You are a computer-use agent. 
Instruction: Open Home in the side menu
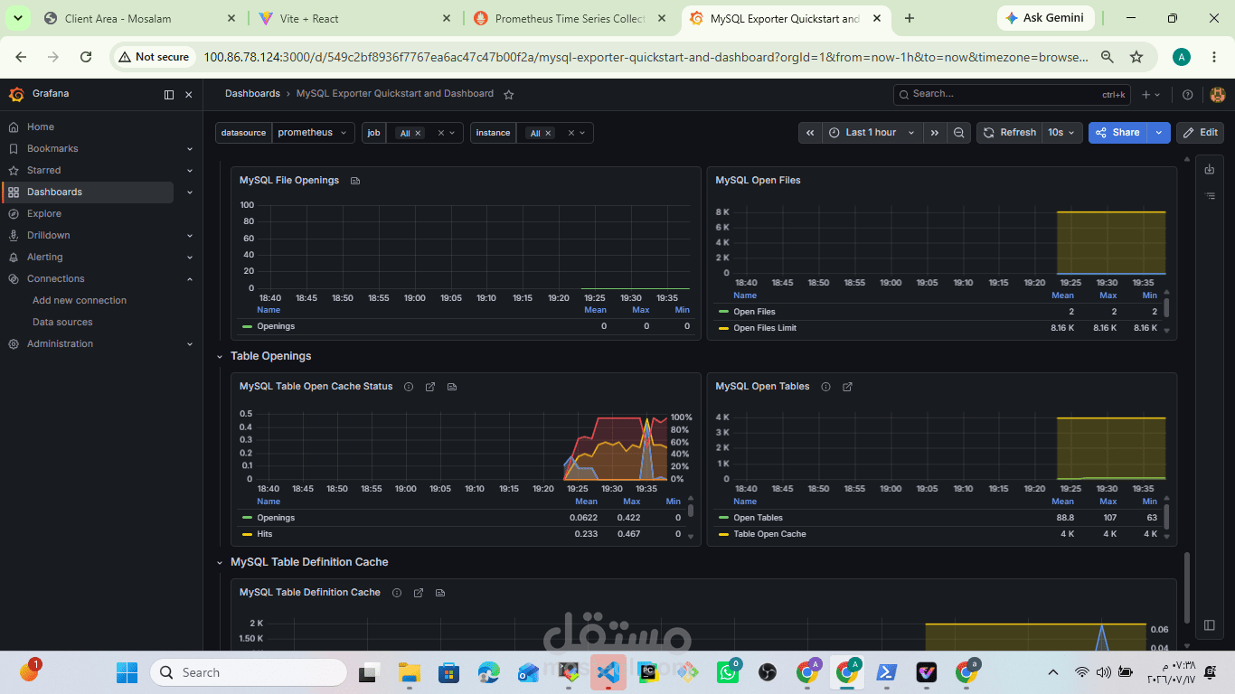click(x=41, y=127)
